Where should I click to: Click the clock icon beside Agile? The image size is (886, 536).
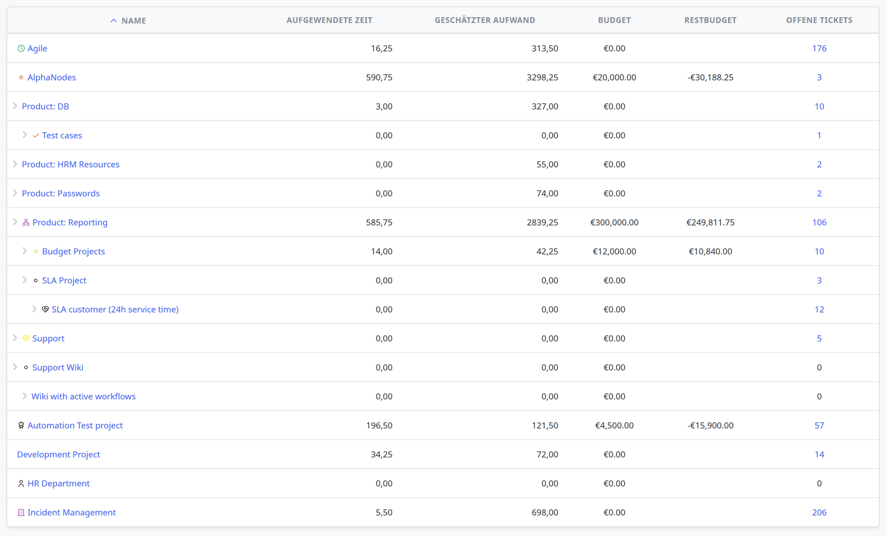pos(21,49)
